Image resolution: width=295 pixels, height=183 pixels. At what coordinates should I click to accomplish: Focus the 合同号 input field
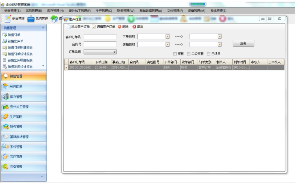pos(100,44)
